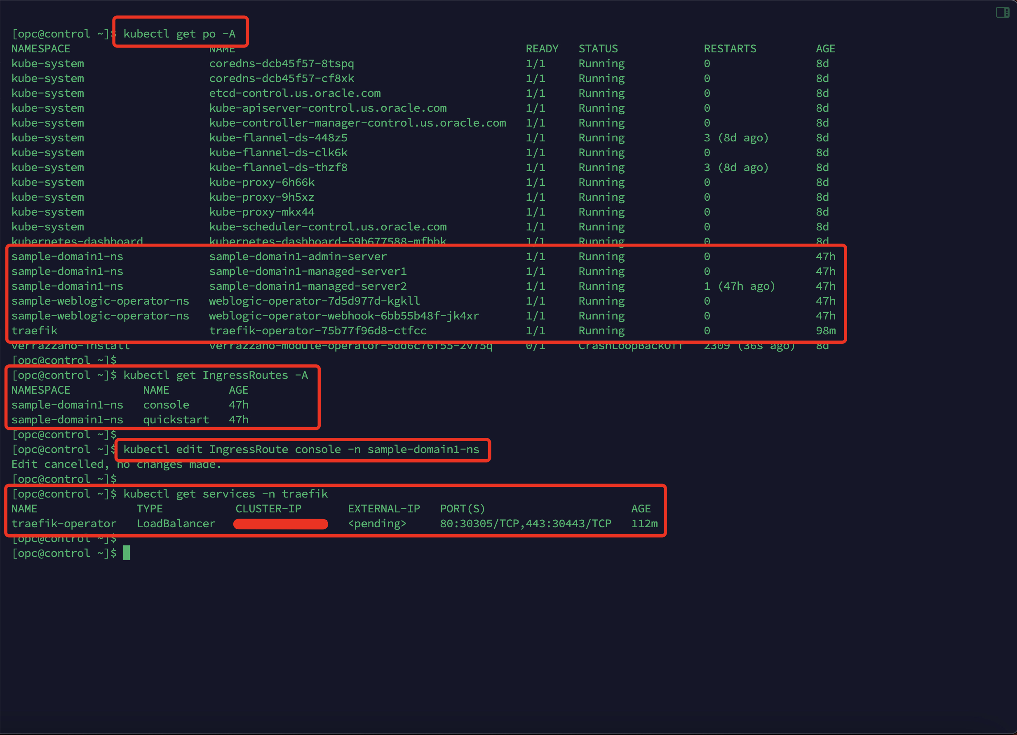
Task: Click the 'kubectl get services -n traefik' command
Action: tap(225, 494)
